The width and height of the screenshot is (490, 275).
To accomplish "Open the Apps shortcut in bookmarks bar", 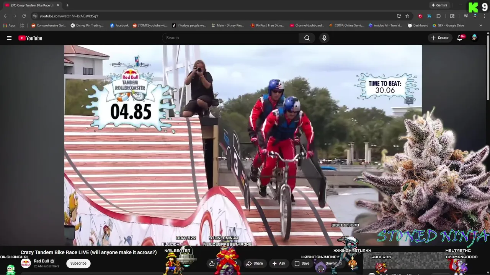I will click(x=10, y=26).
